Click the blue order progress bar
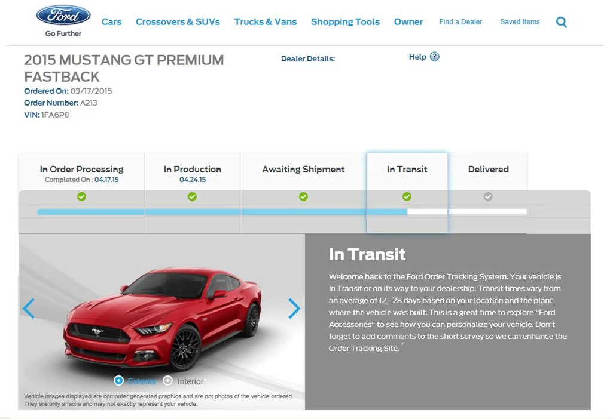 [222, 212]
